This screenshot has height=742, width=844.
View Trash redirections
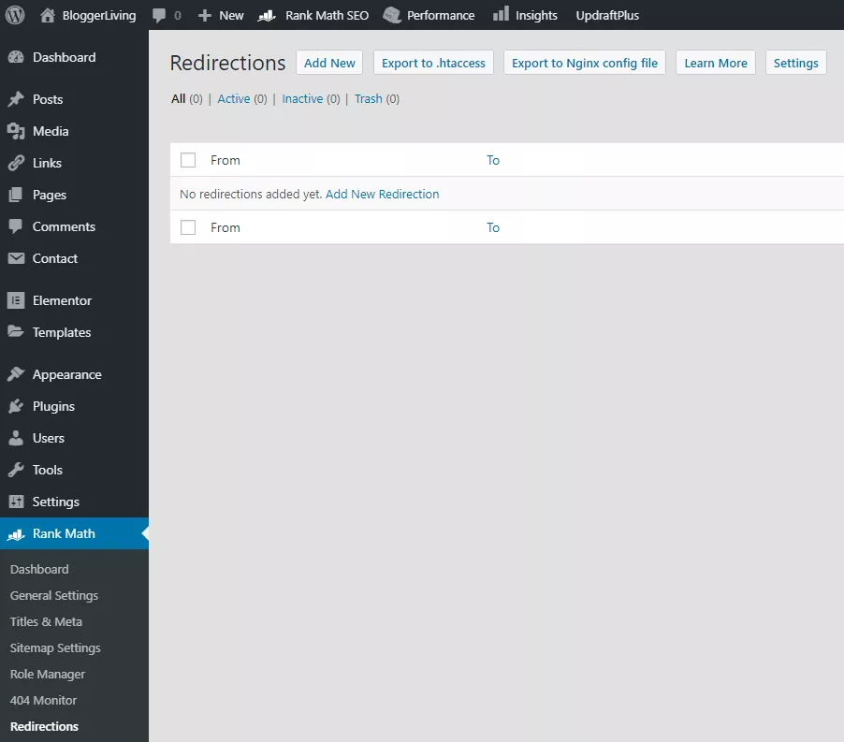tap(368, 99)
